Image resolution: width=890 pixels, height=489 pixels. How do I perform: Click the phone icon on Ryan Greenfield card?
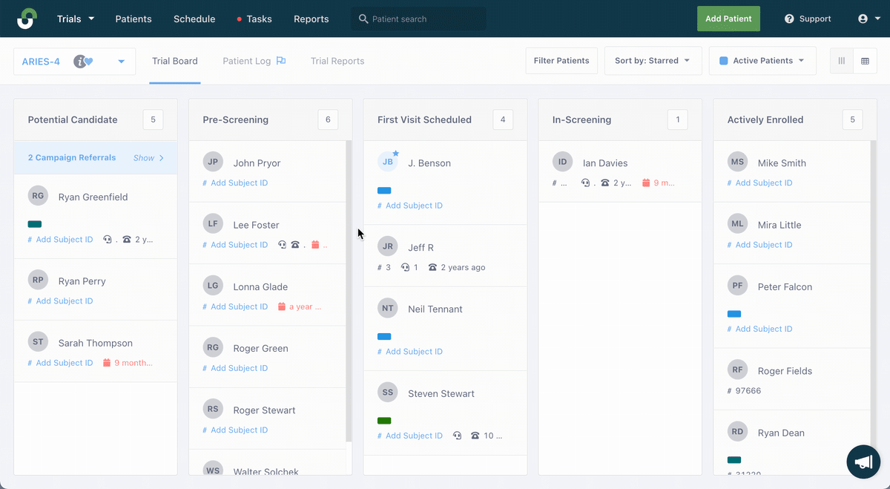point(127,240)
